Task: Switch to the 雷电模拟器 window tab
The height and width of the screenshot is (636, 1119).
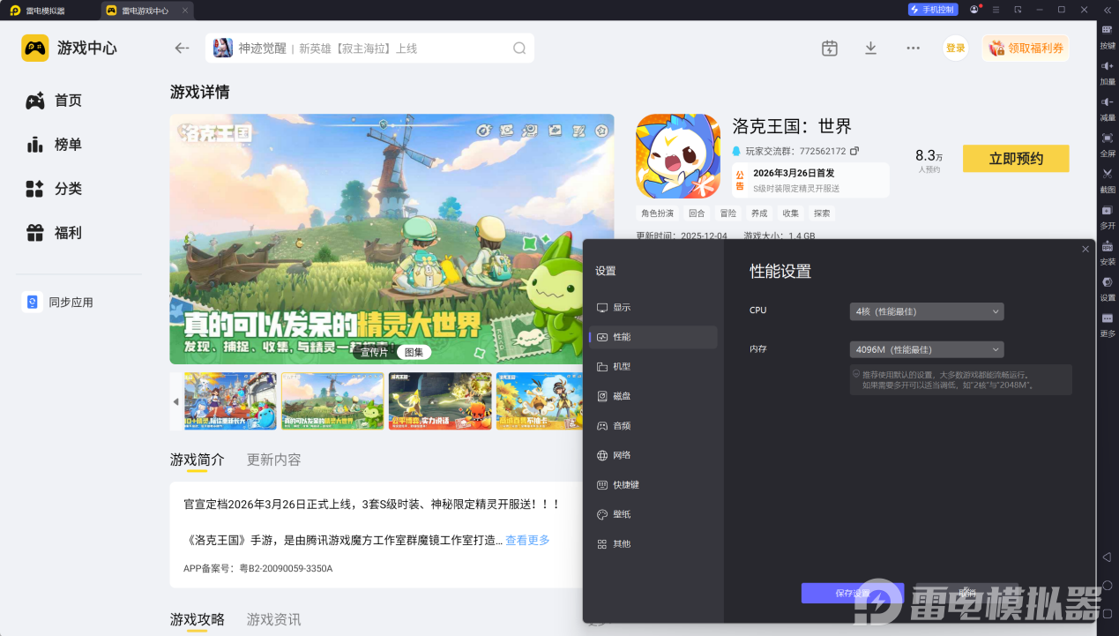Action: [45, 11]
